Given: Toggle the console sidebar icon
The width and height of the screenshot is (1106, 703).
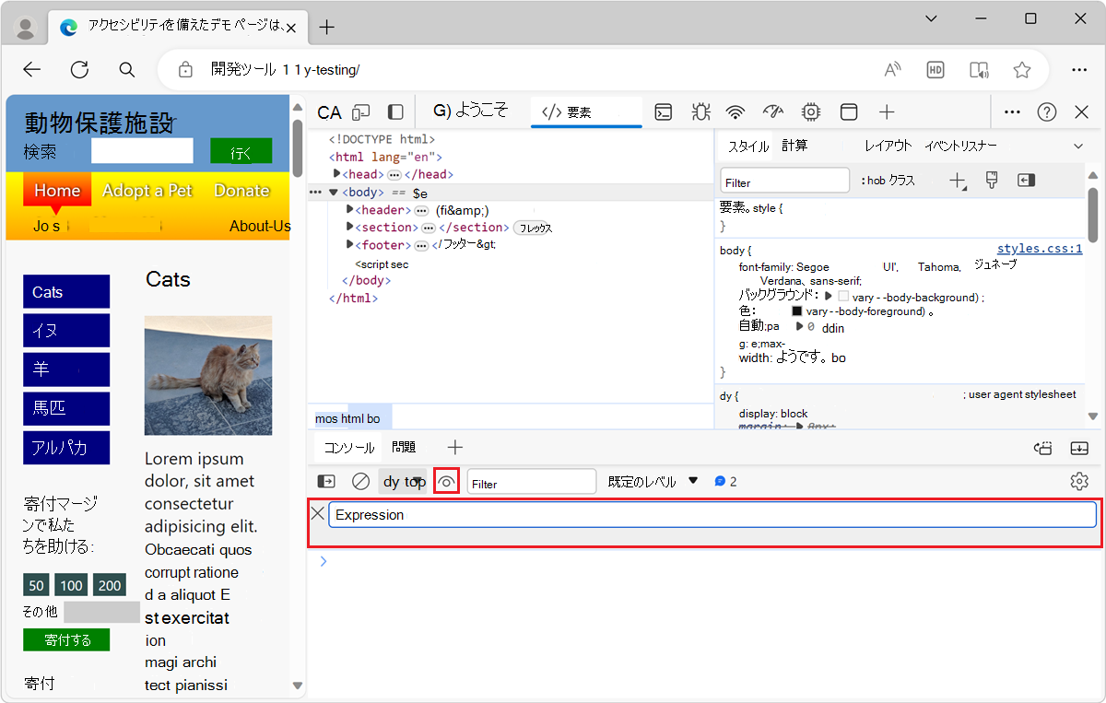Looking at the screenshot, I should pyautogui.click(x=326, y=481).
